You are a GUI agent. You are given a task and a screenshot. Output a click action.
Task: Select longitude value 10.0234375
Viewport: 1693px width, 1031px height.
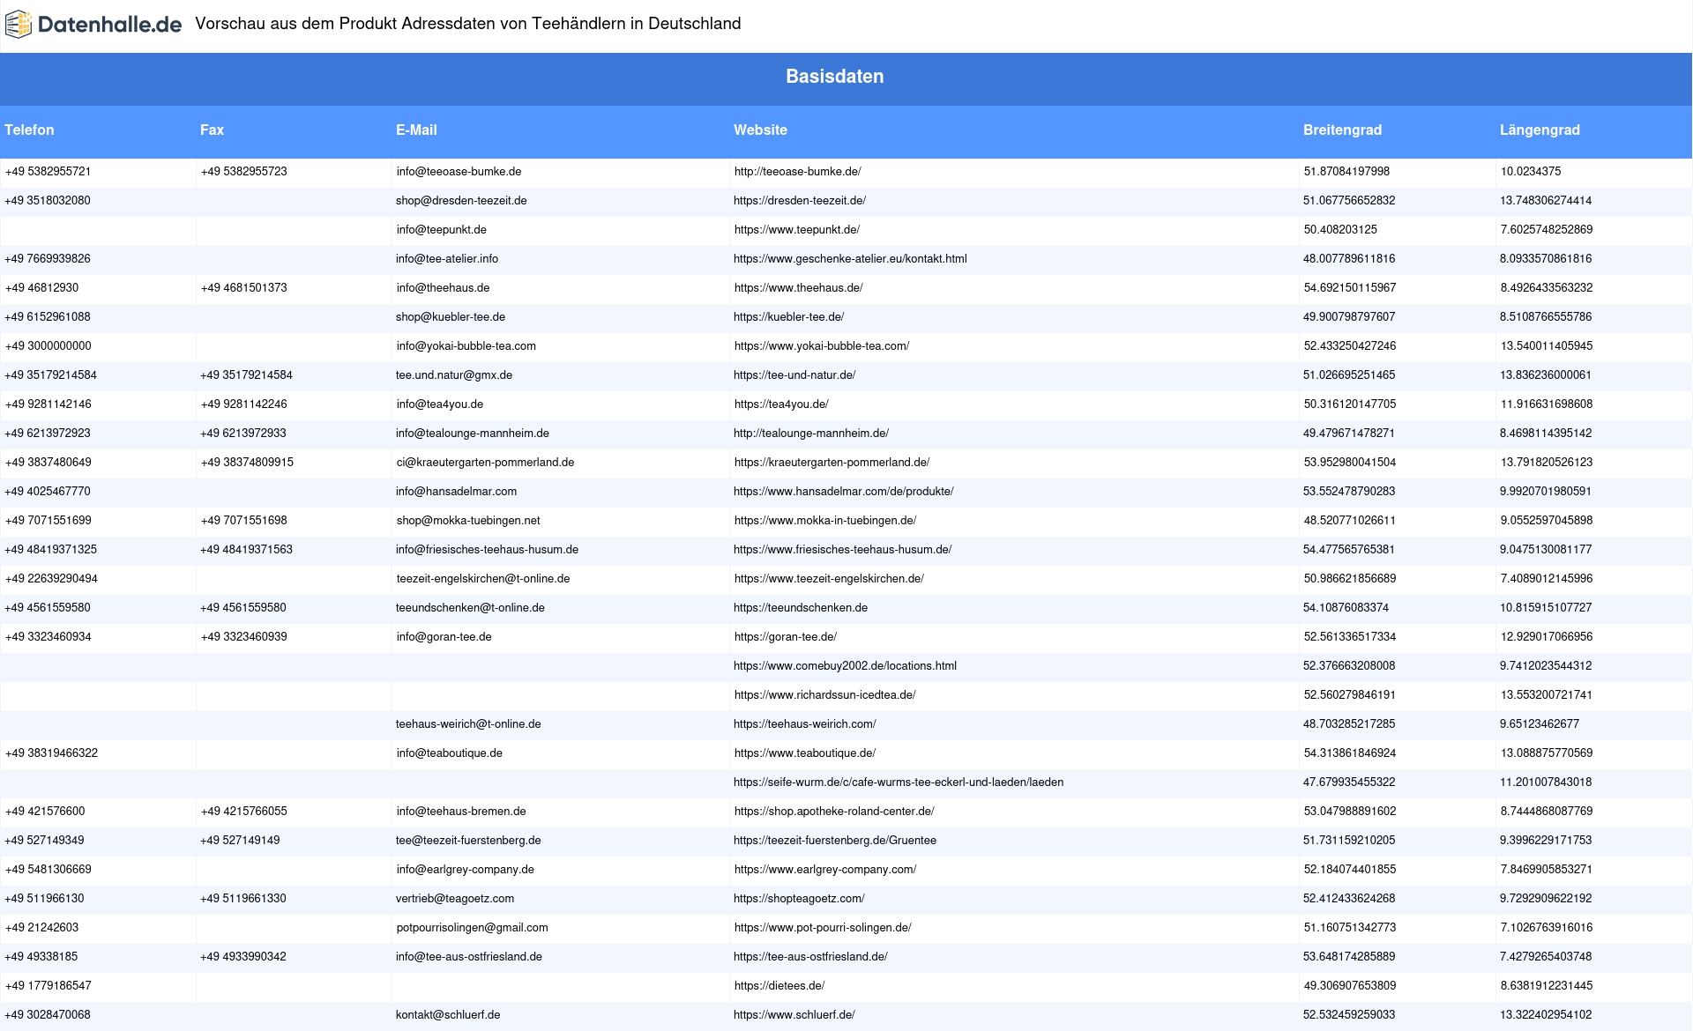click(x=1531, y=172)
